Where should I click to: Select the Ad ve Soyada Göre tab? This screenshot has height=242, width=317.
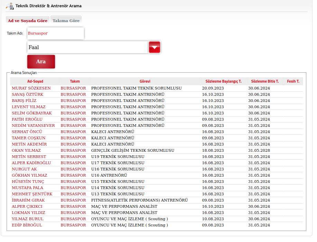[x=28, y=20]
